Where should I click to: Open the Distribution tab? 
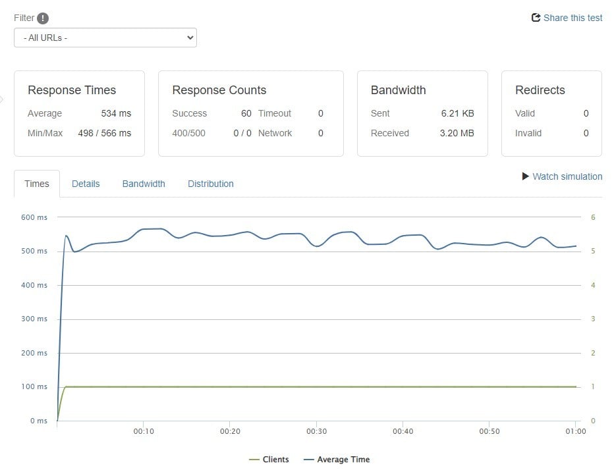(x=211, y=184)
